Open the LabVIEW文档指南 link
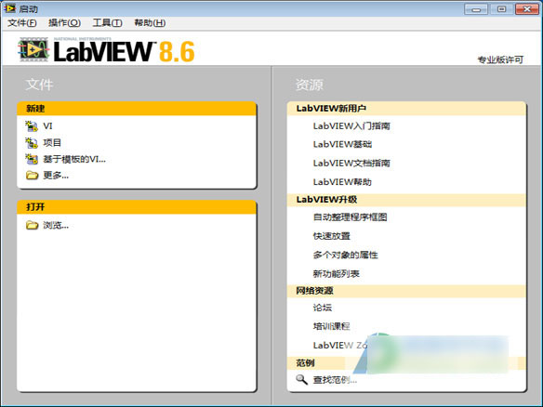The width and height of the screenshot is (543, 407). point(351,163)
